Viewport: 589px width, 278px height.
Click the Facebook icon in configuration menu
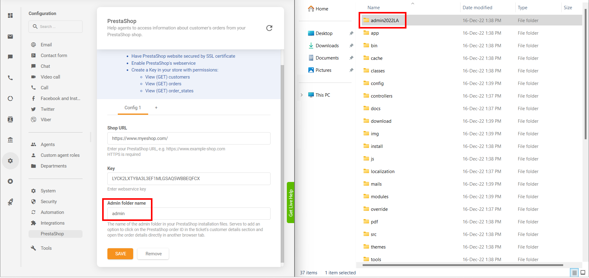tap(33, 98)
